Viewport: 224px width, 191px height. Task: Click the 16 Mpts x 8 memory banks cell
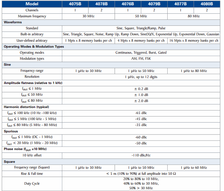pos(193,40)
